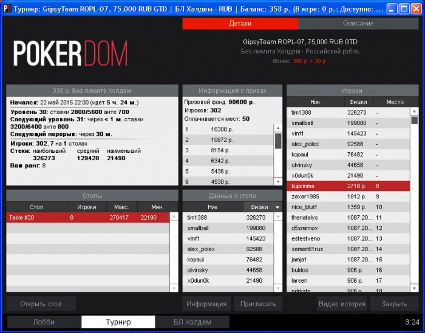Select nice_bluff player row
Screen dimensions: 425x333
pyautogui.click(x=348, y=207)
